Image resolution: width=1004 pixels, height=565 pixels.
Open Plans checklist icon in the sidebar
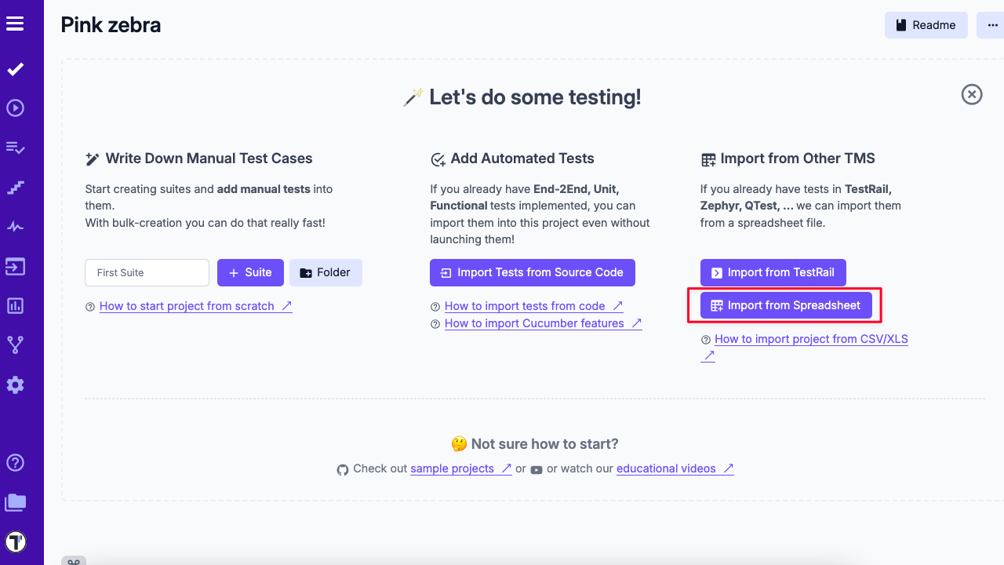click(15, 148)
